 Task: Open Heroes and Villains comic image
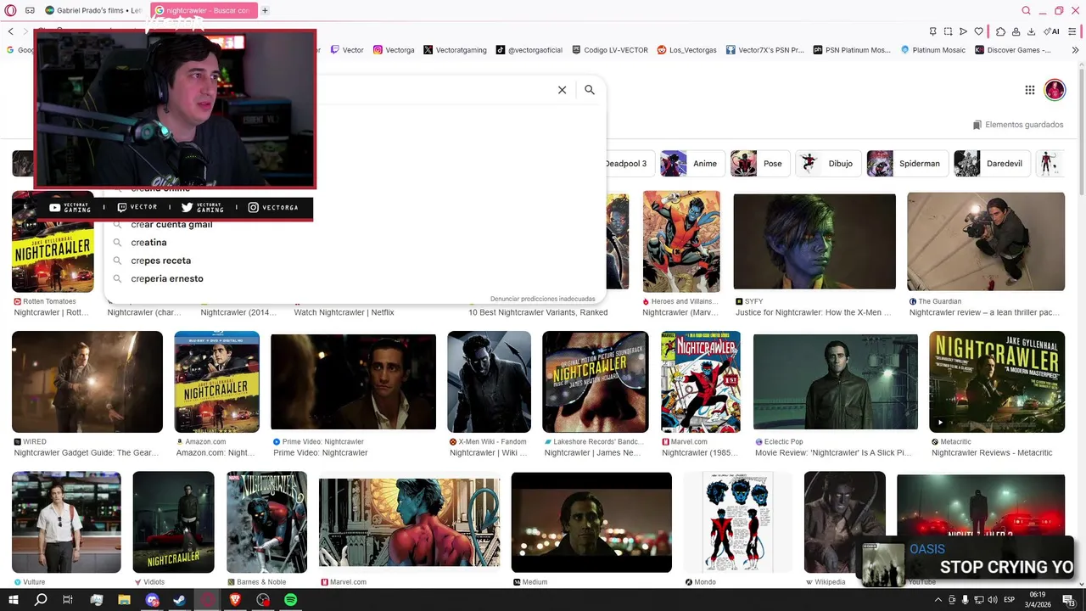coord(681,242)
